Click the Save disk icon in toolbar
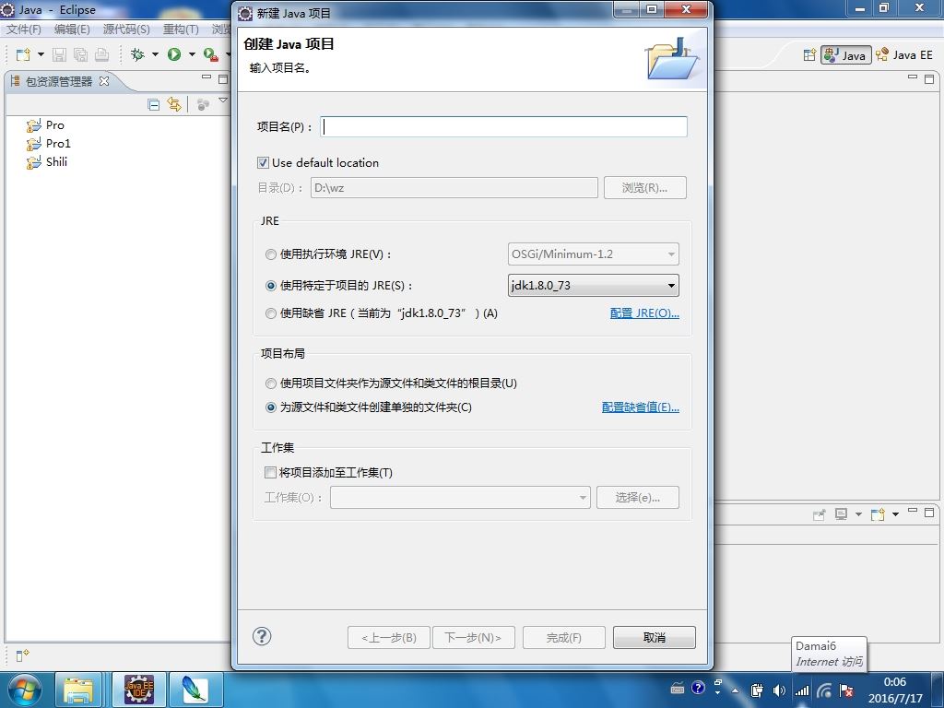 coord(59,54)
